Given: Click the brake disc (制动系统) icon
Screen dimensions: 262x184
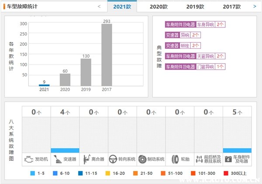Looking at the screenshot, I should pyautogui.click(x=142, y=159).
